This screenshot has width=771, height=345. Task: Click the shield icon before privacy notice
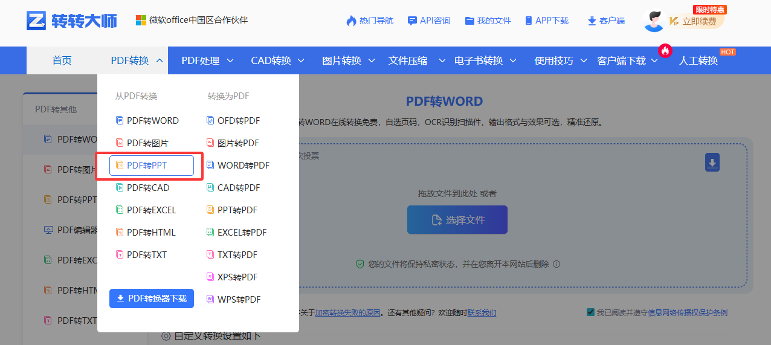pos(360,264)
